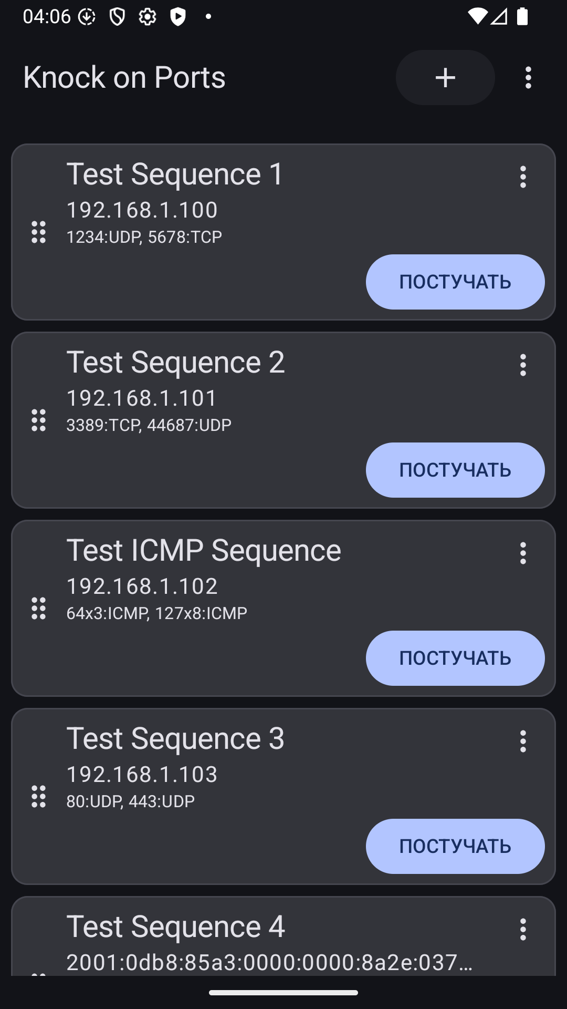
Task: Open Test Sequence 1 options menu
Action: point(522,177)
